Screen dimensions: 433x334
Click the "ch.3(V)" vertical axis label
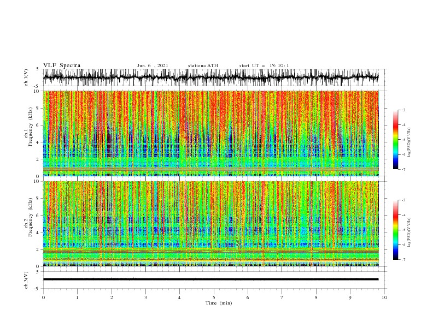pyautogui.click(x=26, y=280)
